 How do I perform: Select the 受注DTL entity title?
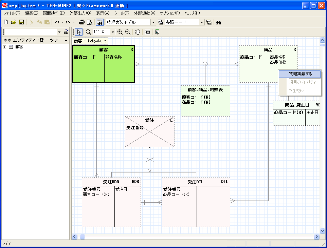(x=195, y=182)
